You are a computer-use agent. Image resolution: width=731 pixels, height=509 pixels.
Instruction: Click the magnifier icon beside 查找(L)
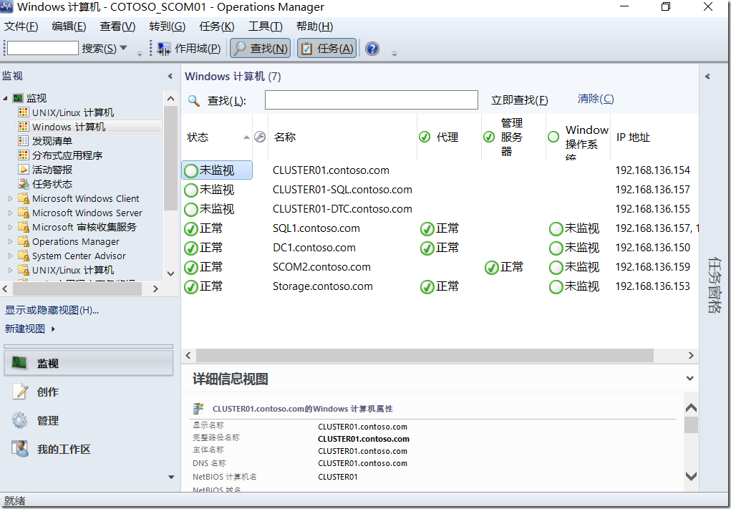[x=193, y=100]
